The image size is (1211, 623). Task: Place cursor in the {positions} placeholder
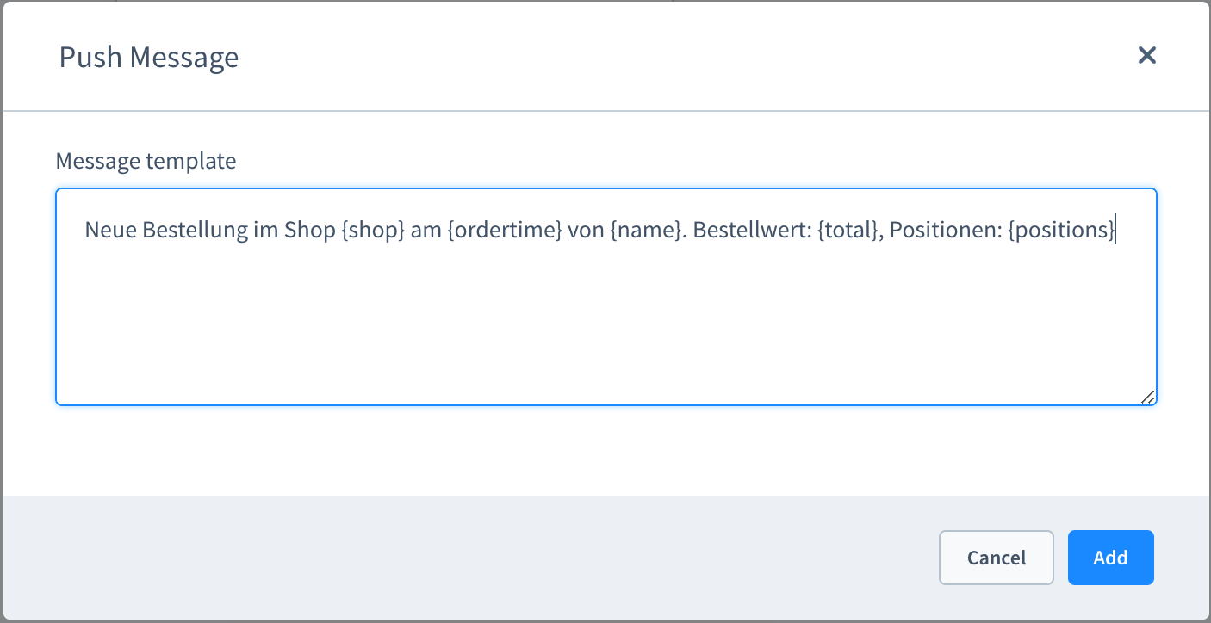pyautogui.click(x=1062, y=231)
